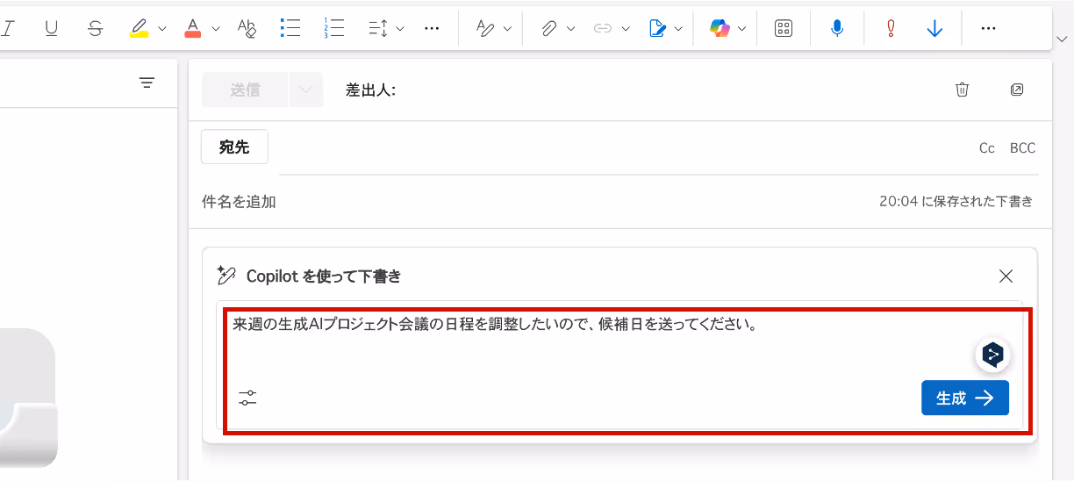Click the signature icon
Image resolution: width=1074 pixels, height=481 pixels.
657,28
